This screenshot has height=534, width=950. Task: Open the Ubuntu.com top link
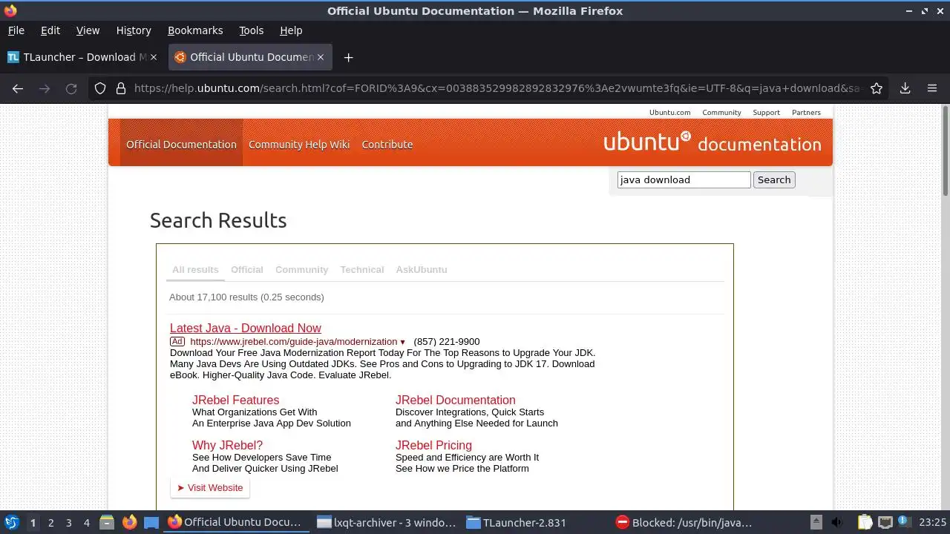669,113
